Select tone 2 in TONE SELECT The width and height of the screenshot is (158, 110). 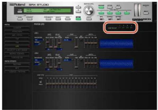[x=124, y=28]
